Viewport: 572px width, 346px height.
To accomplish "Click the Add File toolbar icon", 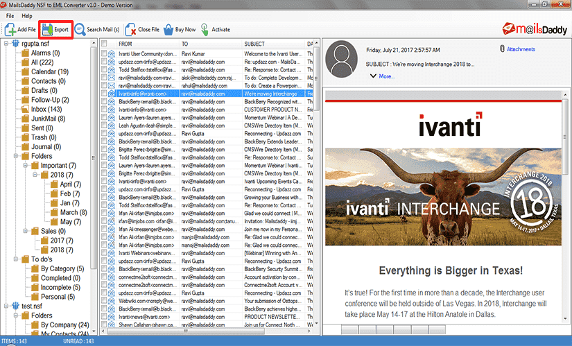I will (x=10, y=30).
